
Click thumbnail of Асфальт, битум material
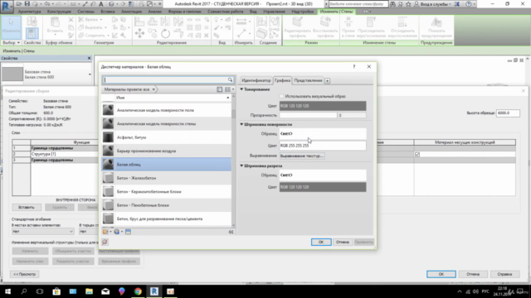click(109, 137)
